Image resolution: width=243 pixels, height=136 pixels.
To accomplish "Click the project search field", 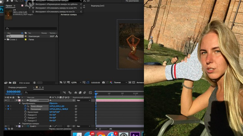I will click(x=31, y=29).
